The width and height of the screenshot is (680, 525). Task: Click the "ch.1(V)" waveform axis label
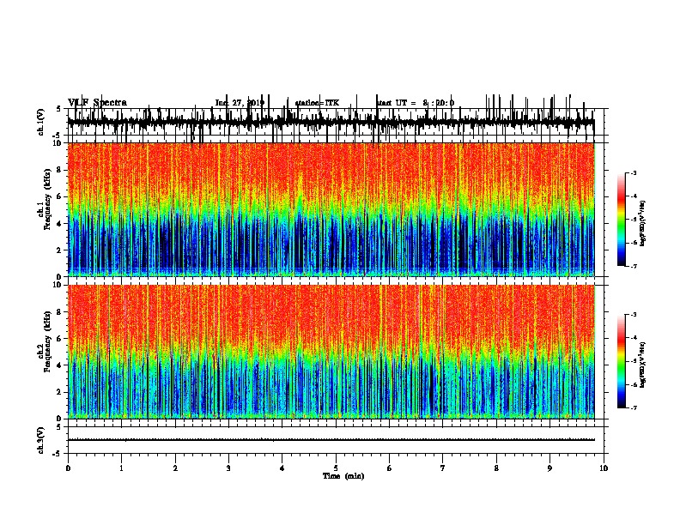coord(41,122)
